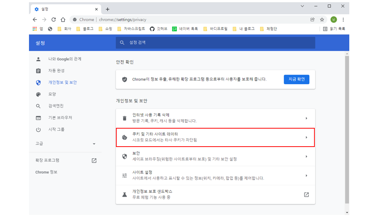Viewport: 379px width, 219px height.
Task: Click the power icon beside 시작 그룹
Action: pyautogui.click(x=38, y=130)
